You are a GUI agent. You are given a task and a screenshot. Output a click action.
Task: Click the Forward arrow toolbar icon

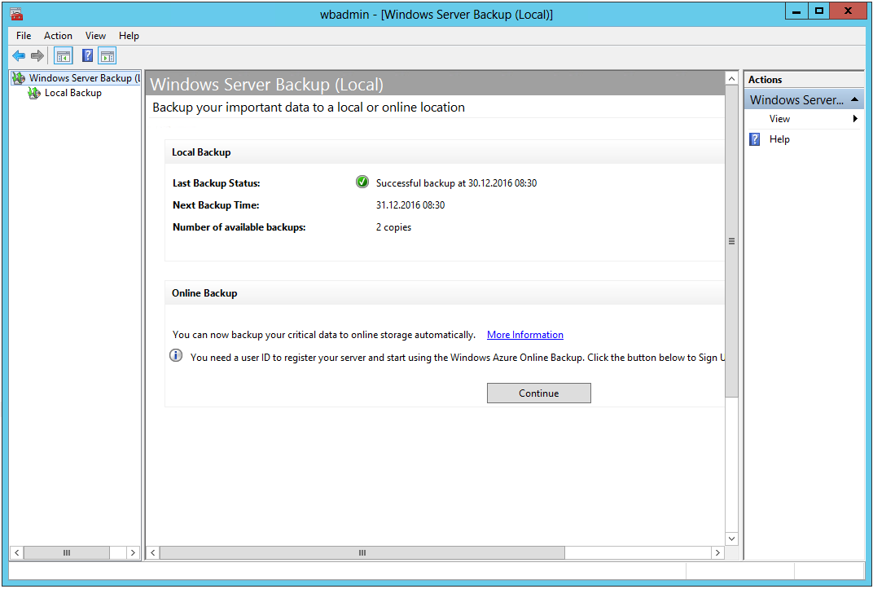tap(37, 55)
